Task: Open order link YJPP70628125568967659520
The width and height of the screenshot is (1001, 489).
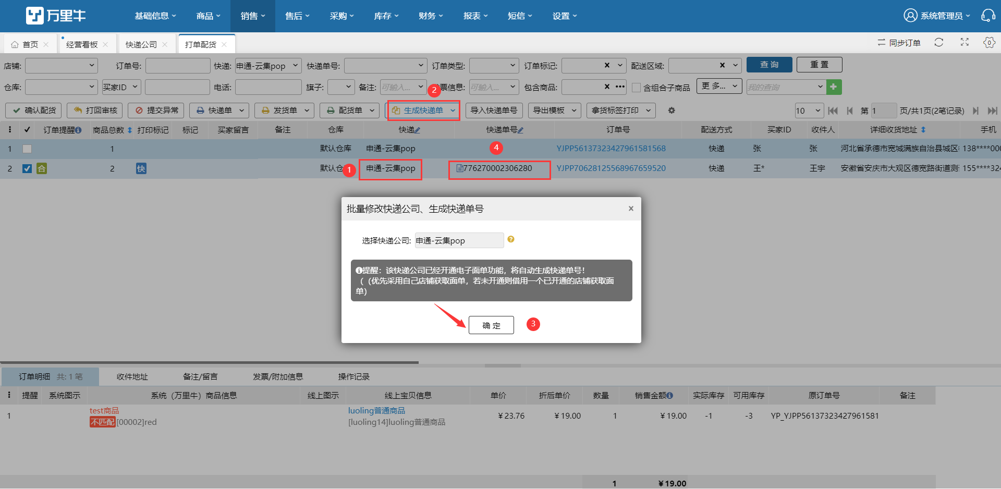Action: coord(611,168)
